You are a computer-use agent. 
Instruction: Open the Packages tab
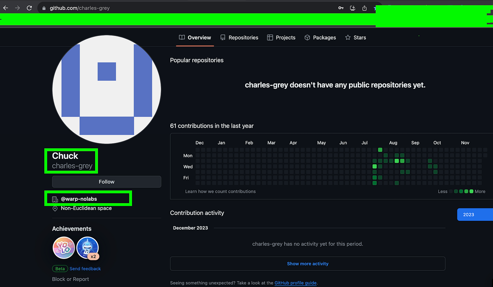320,37
